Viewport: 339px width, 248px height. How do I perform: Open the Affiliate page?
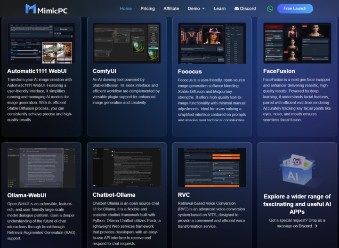point(171,8)
